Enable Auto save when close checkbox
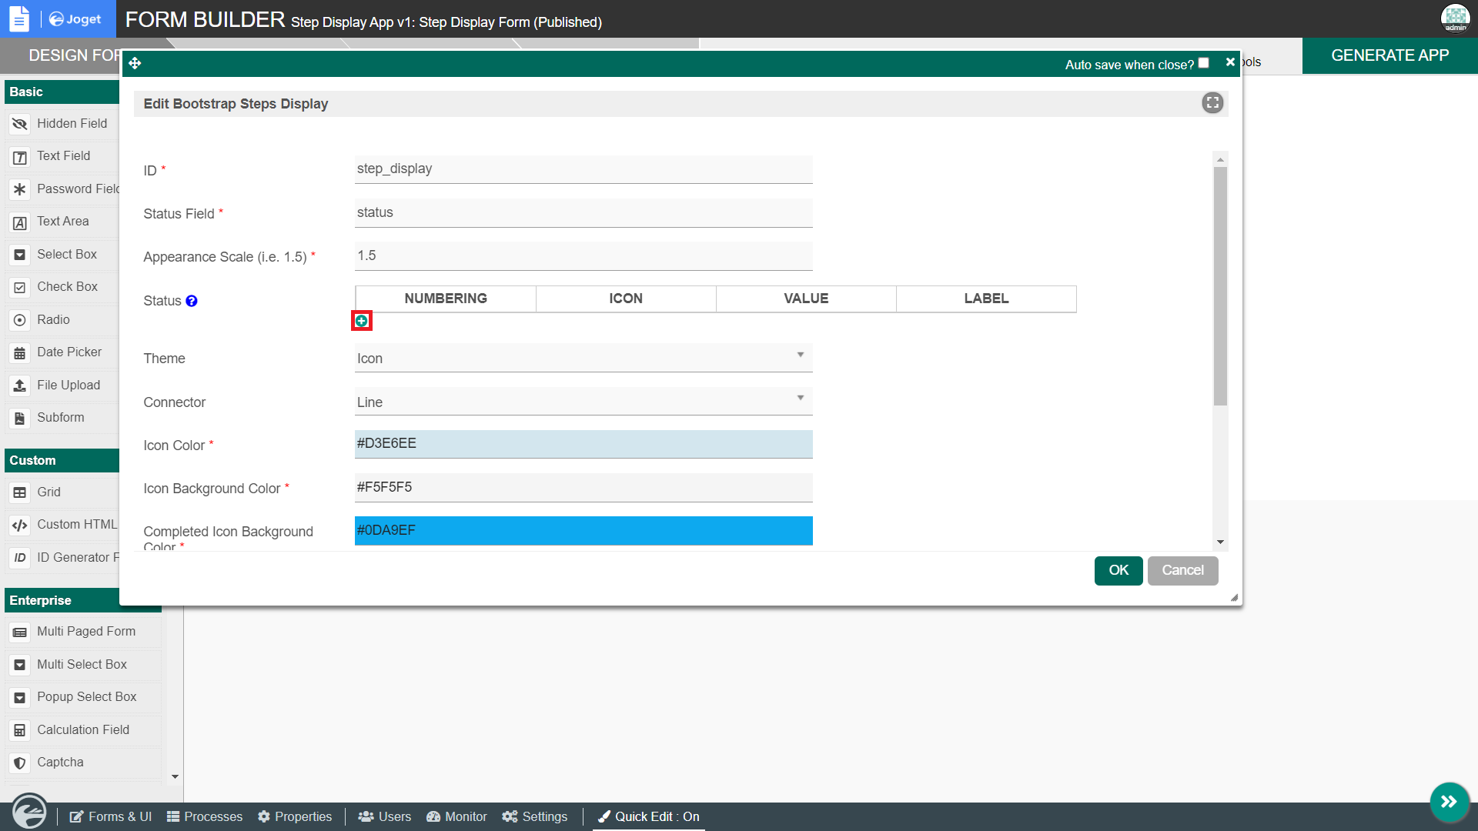This screenshot has height=831, width=1478. point(1204,63)
